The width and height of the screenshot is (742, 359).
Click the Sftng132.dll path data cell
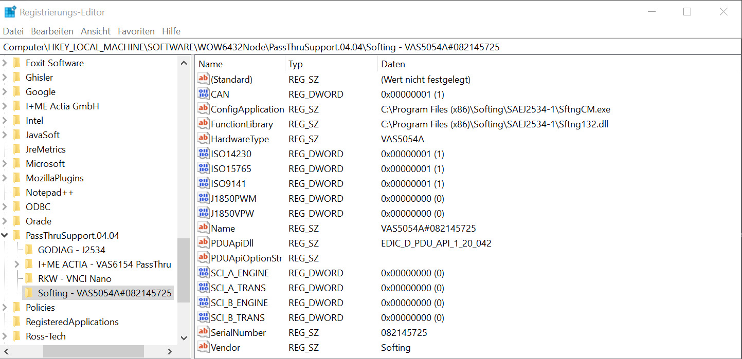(495, 124)
